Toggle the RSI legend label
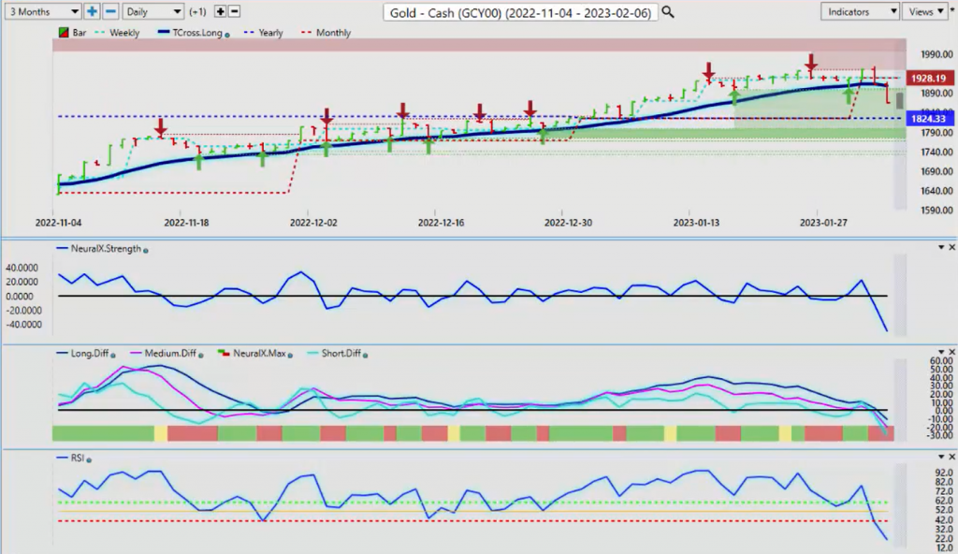The image size is (958, 554). (77, 458)
